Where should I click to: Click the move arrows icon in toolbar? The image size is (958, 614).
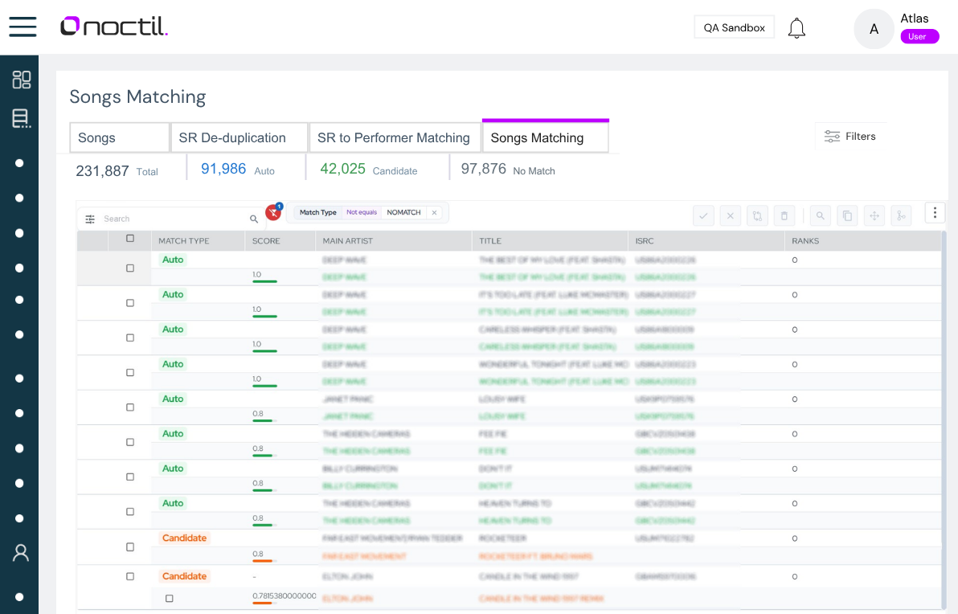pyautogui.click(x=874, y=215)
